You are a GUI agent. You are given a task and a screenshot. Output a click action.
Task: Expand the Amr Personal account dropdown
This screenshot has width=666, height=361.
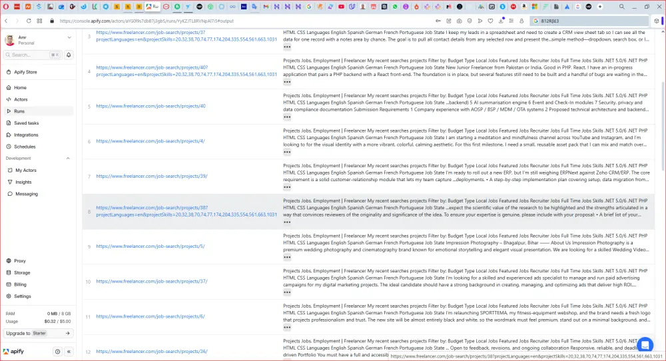coord(69,38)
